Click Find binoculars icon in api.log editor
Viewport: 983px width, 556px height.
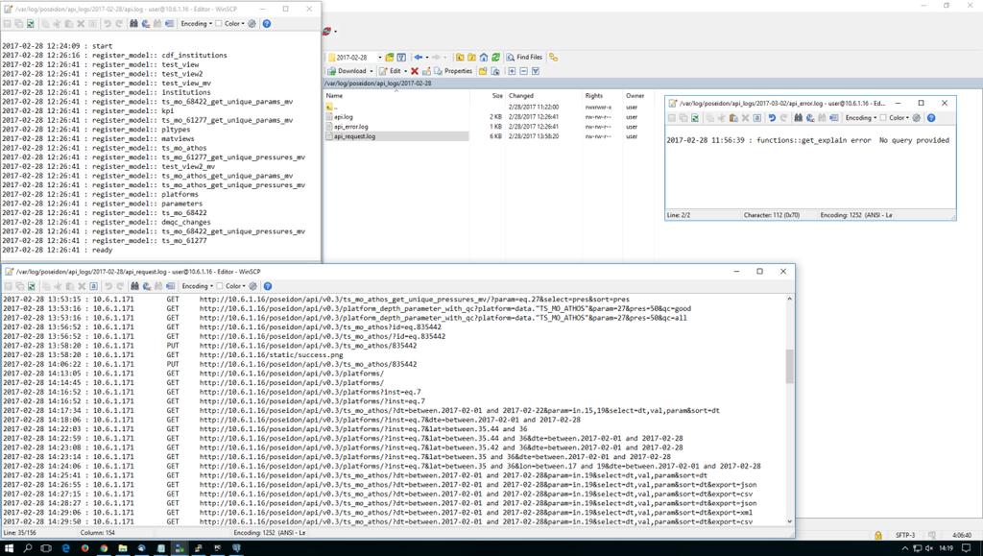click(133, 24)
